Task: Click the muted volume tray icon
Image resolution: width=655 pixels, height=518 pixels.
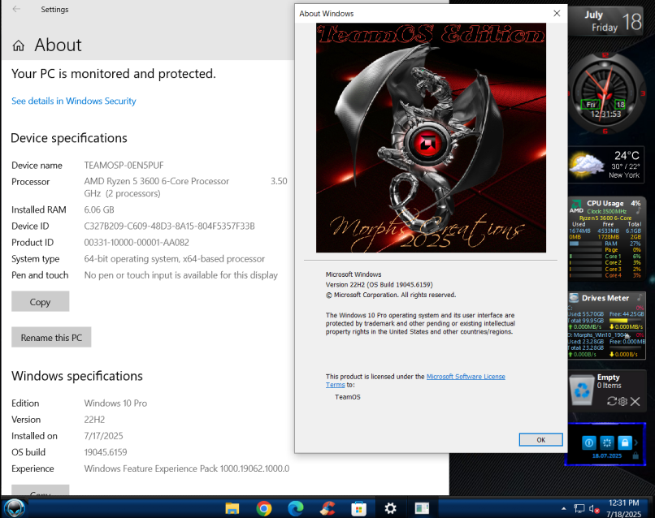Action: [594, 508]
